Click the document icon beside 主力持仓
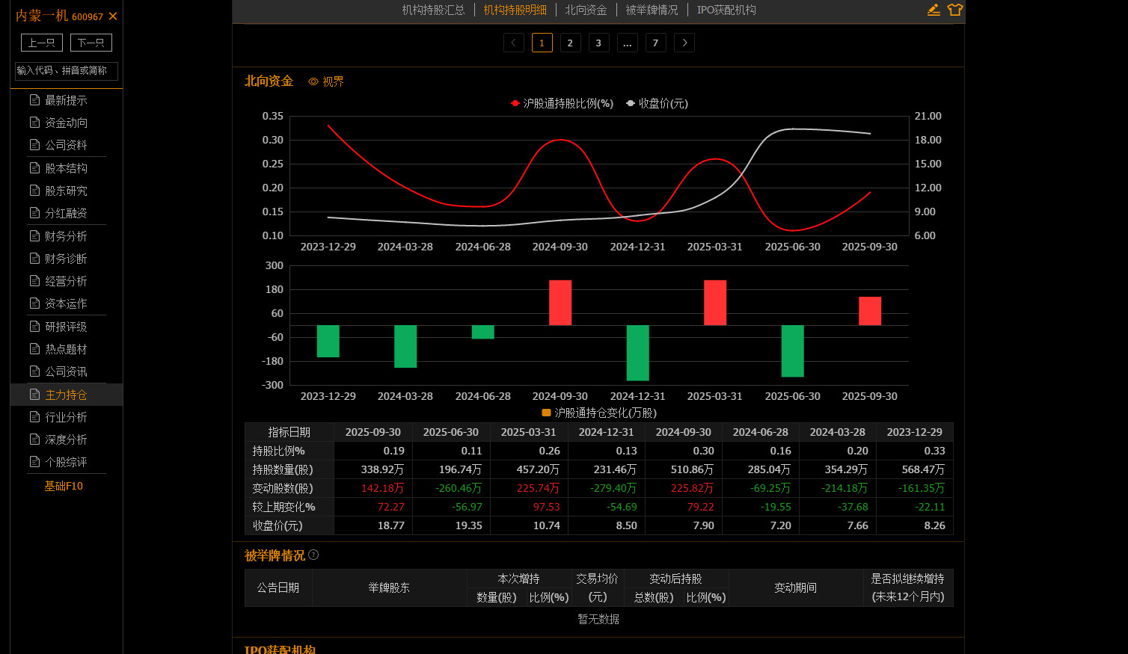This screenshot has height=654, width=1128. [x=34, y=394]
